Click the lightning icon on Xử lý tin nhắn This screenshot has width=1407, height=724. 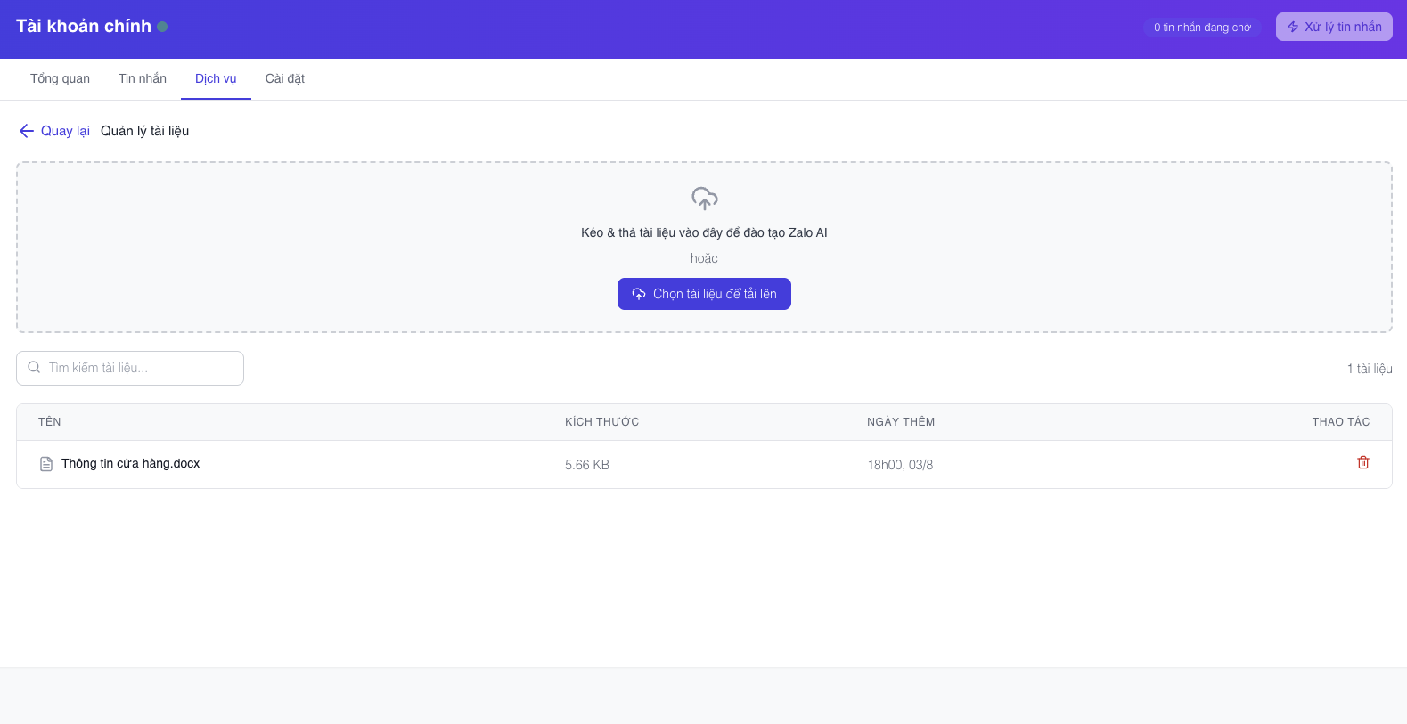(x=1293, y=28)
